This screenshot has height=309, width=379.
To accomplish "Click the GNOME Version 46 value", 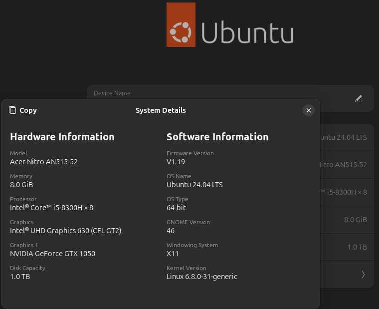I will click(171, 231).
